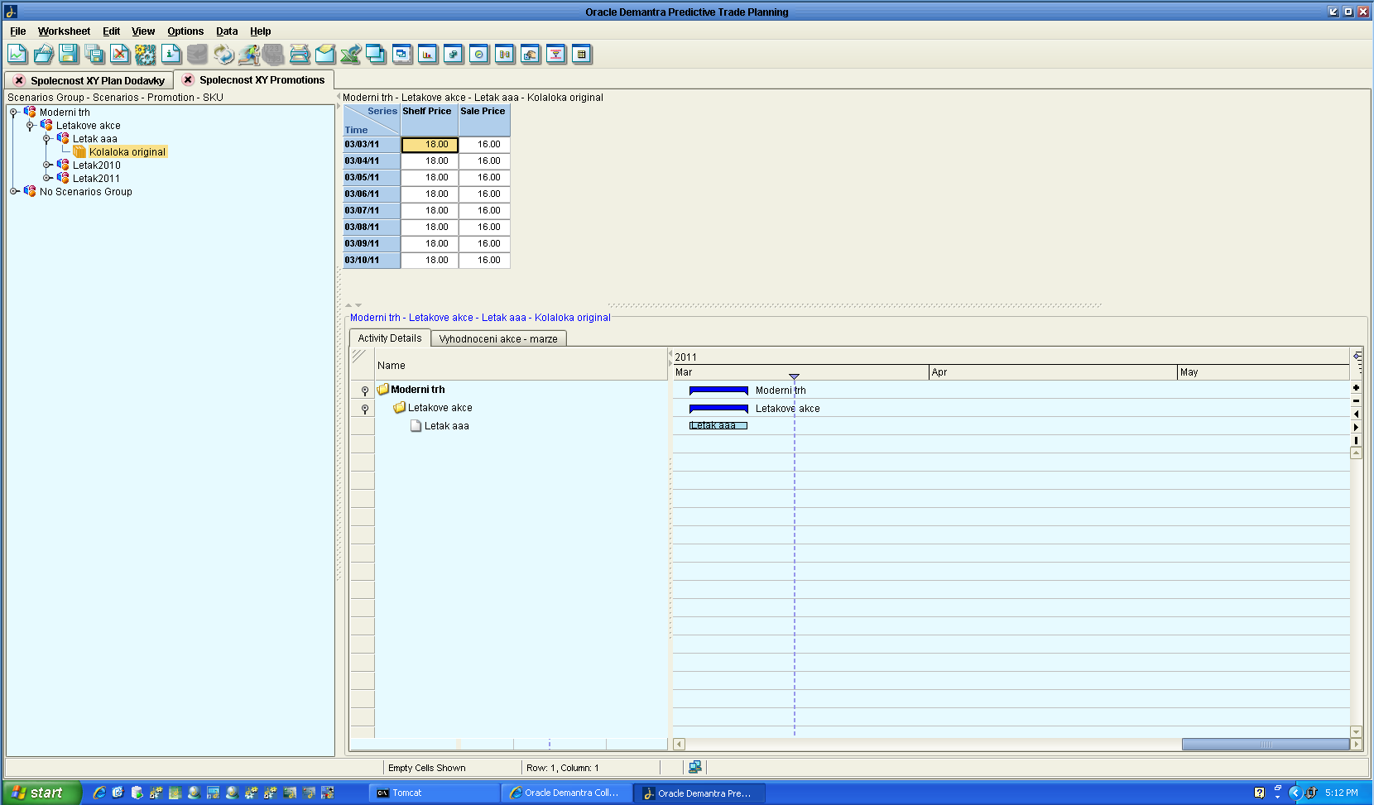Open the Worksheet menu

tap(65, 31)
